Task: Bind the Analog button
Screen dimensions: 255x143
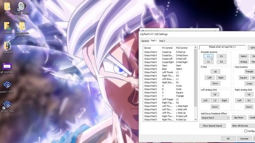Action: (x=243, y=62)
